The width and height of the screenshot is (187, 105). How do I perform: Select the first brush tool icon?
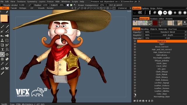(x=2, y=27)
